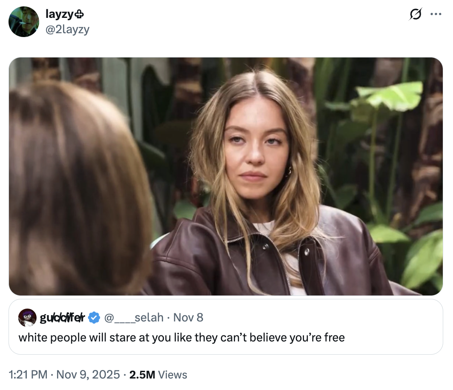The width and height of the screenshot is (453, 390).
Task: Click the 'Views' text label
Action: click(172, 375)
